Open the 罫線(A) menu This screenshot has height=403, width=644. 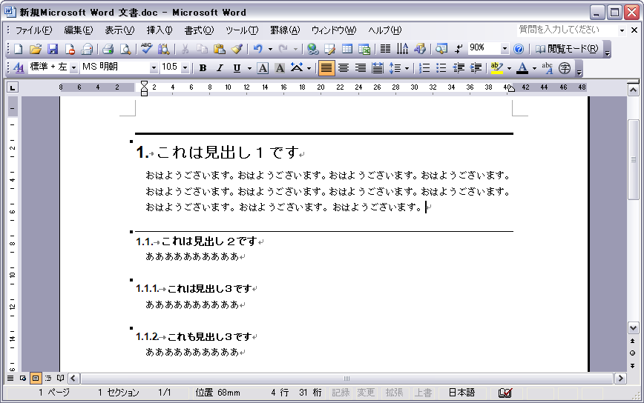[285, 30]
